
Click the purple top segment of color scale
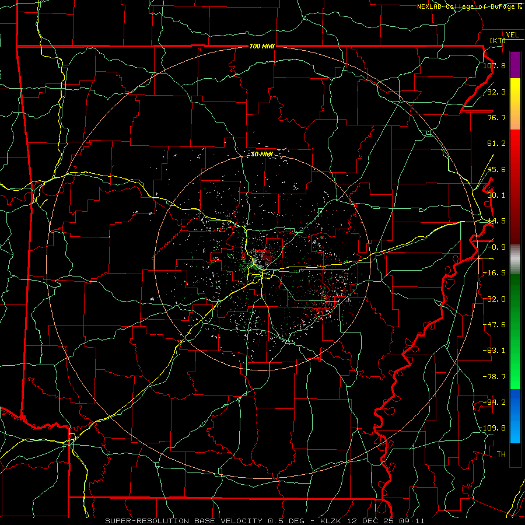(515, 65)
